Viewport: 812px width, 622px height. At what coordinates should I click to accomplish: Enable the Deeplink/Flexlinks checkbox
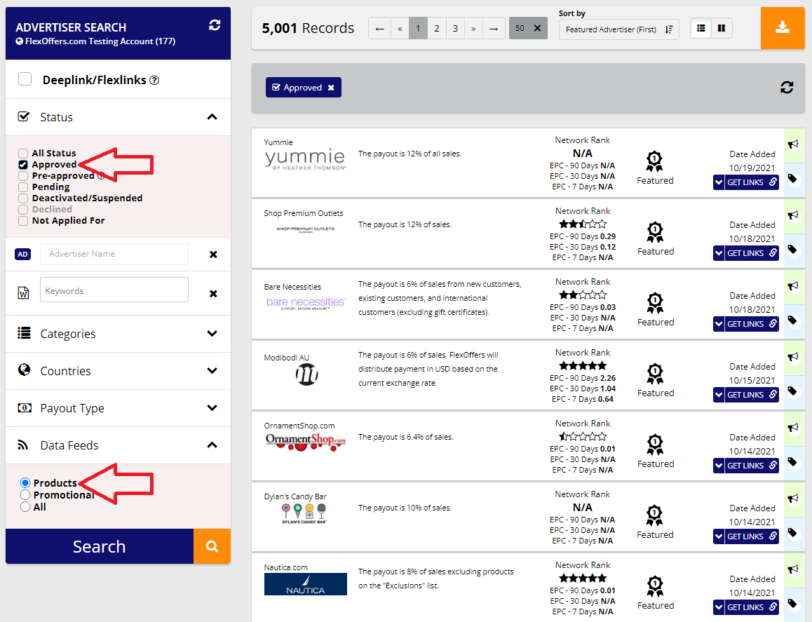tap(25, 79)
